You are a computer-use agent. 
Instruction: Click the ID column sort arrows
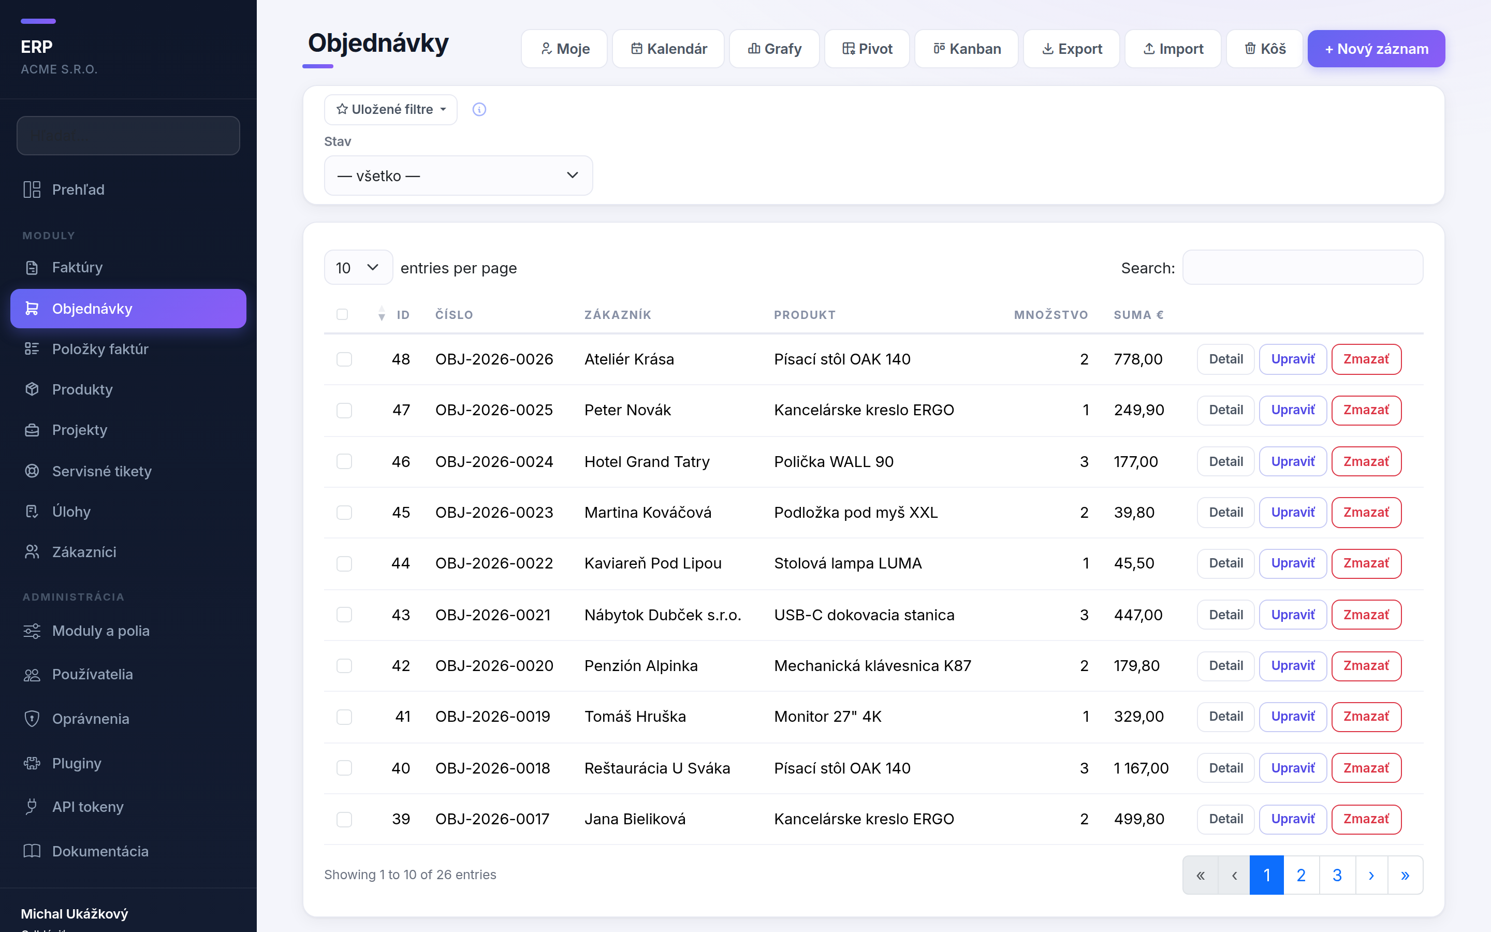pyautogui.click(x=382, y=314)
